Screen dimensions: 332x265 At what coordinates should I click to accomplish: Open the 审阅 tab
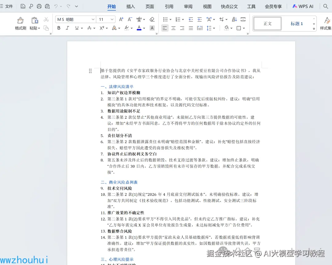click(188, 6)
